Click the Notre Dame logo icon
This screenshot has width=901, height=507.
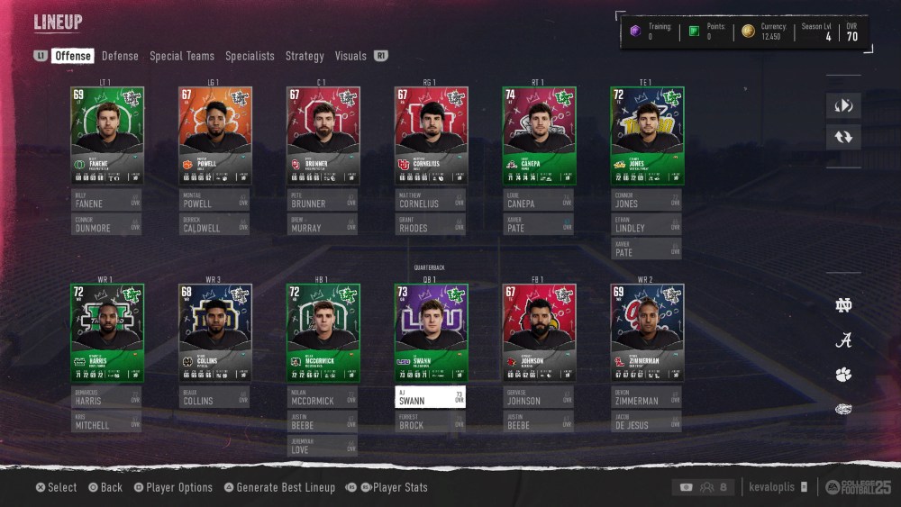pos(843,305)
